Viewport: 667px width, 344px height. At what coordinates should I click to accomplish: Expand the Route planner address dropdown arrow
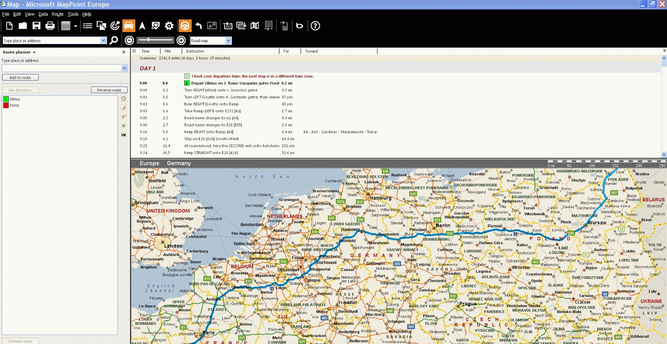coord(124,68)
